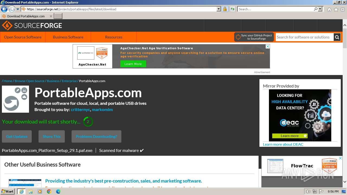Close the FlowTrac ad banner
The height and width of the screenshot is (195, 347).
(x=340, y=158)
